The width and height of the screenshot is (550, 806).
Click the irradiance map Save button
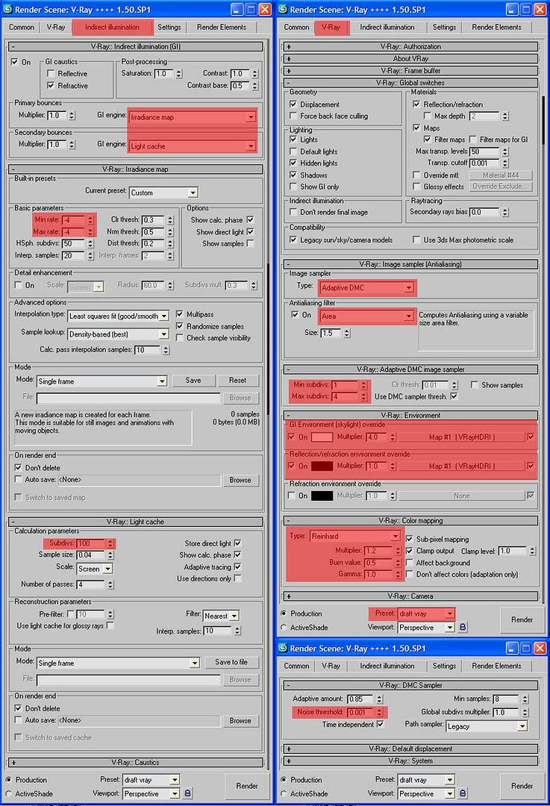tap(193, 381)
